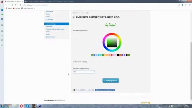192x108 pixels.
Task: Open Speed Dial grid in Opera sidebar
Action: [2, 31]
